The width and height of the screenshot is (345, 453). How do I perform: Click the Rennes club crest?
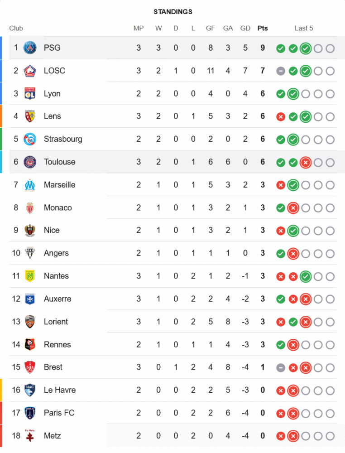(30, 345)
